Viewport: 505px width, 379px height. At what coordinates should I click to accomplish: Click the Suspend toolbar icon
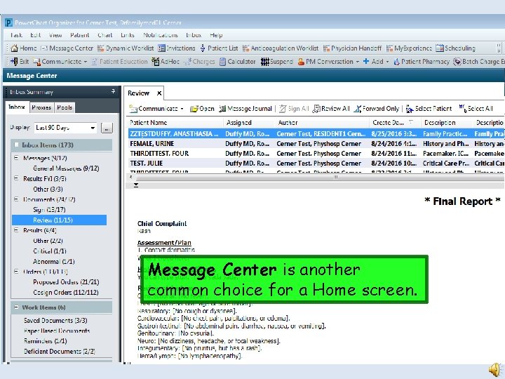tap(276, 62)
